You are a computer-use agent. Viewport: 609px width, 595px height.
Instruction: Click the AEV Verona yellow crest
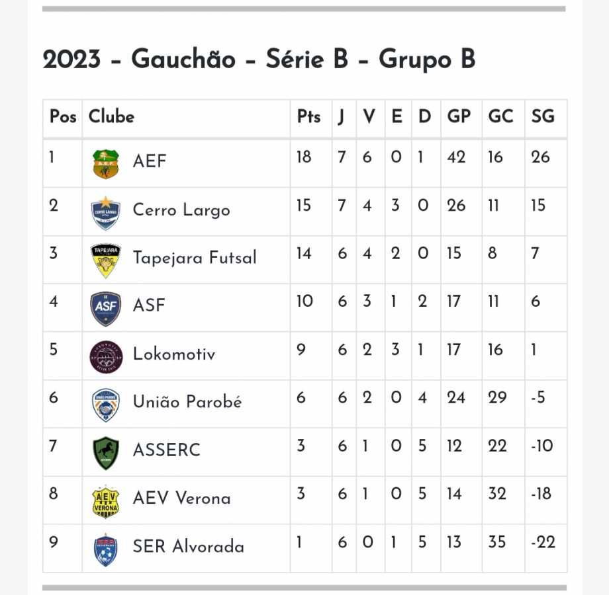pyautogui.click(x=106, y=501)
